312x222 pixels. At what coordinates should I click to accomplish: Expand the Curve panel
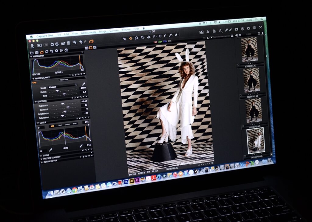click(x=46, y=155)
